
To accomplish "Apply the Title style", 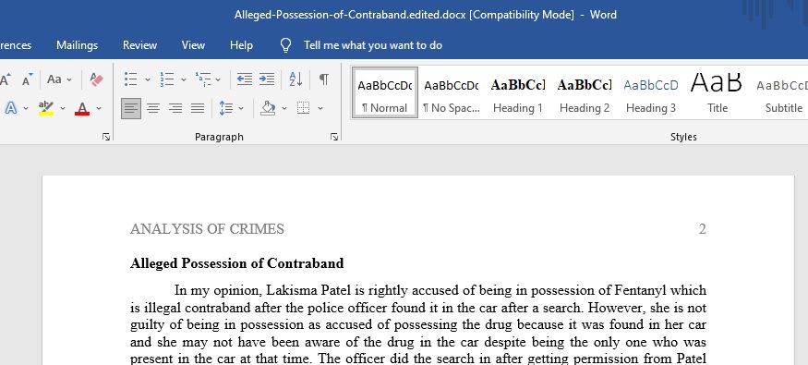I will [x=718, y=93].
